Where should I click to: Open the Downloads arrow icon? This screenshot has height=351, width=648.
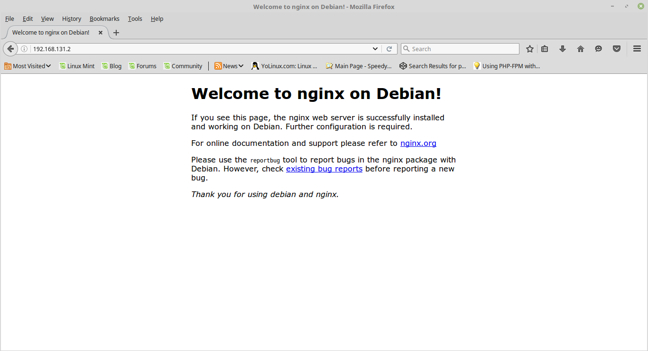[563, 49]
